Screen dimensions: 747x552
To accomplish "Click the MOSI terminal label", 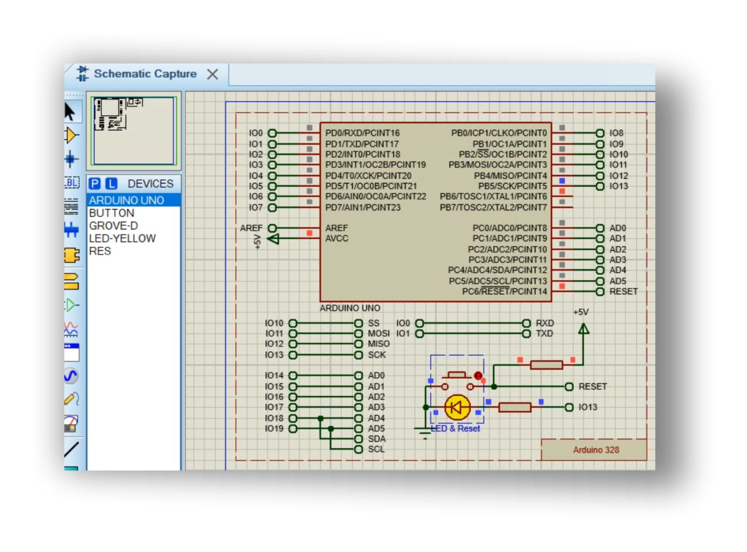I will [379, 334].
